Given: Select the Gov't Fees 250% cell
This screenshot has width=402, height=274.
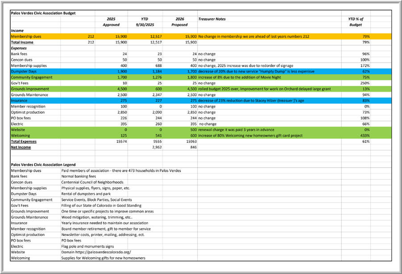Looking at the screenshot, I should coord(365,83).
